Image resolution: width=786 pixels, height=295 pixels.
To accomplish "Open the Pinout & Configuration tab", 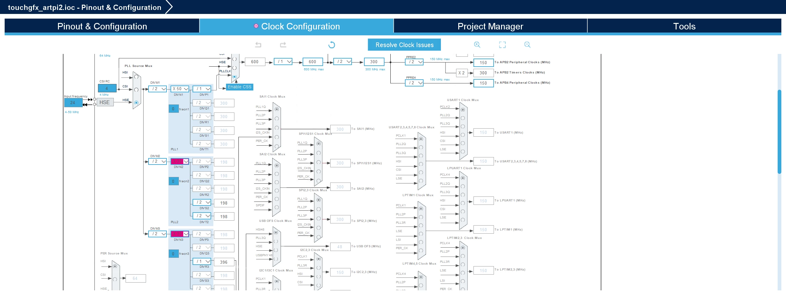I will pyautogui.click(x=102, y=26).
